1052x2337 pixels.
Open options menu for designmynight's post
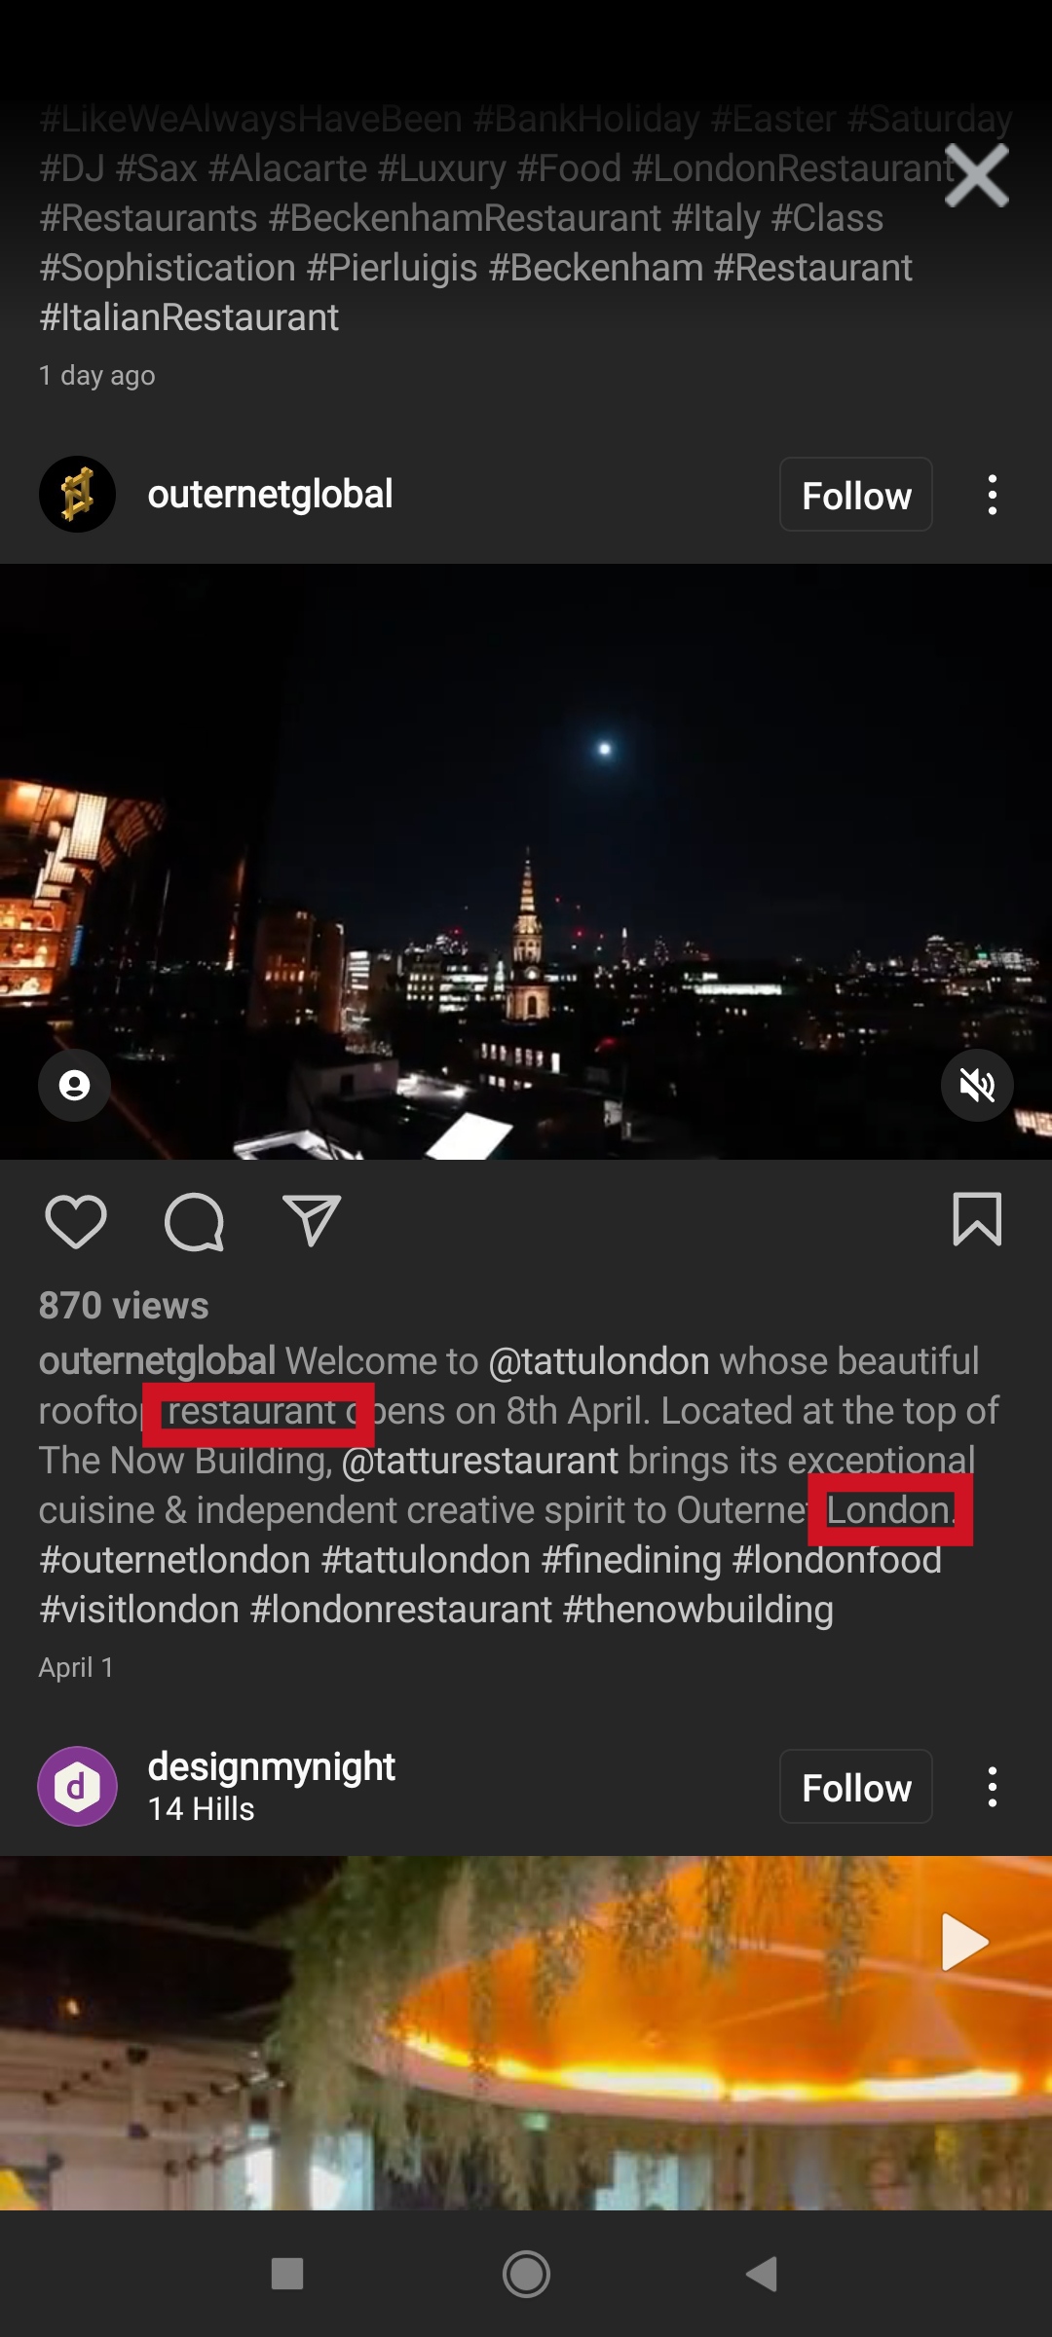[993, 1787]
